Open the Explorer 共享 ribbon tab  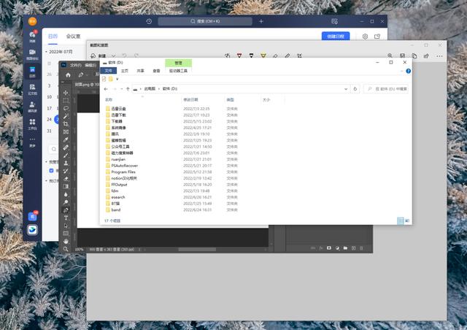click(x=141, y=71)
